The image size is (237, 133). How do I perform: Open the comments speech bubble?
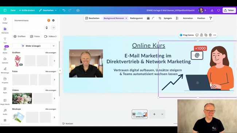tap(218, 10)
